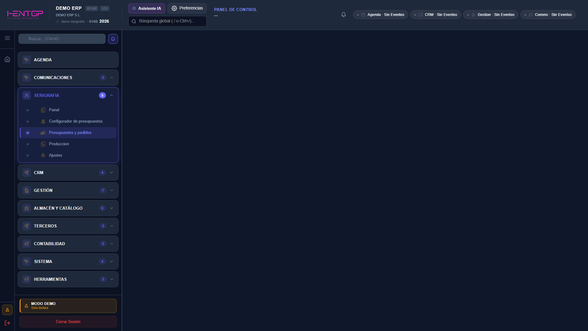Expand the HERRAMIENTAS section chevron
Image resolution: width=588 pixels, height=331 pixels.
point(112,279)
